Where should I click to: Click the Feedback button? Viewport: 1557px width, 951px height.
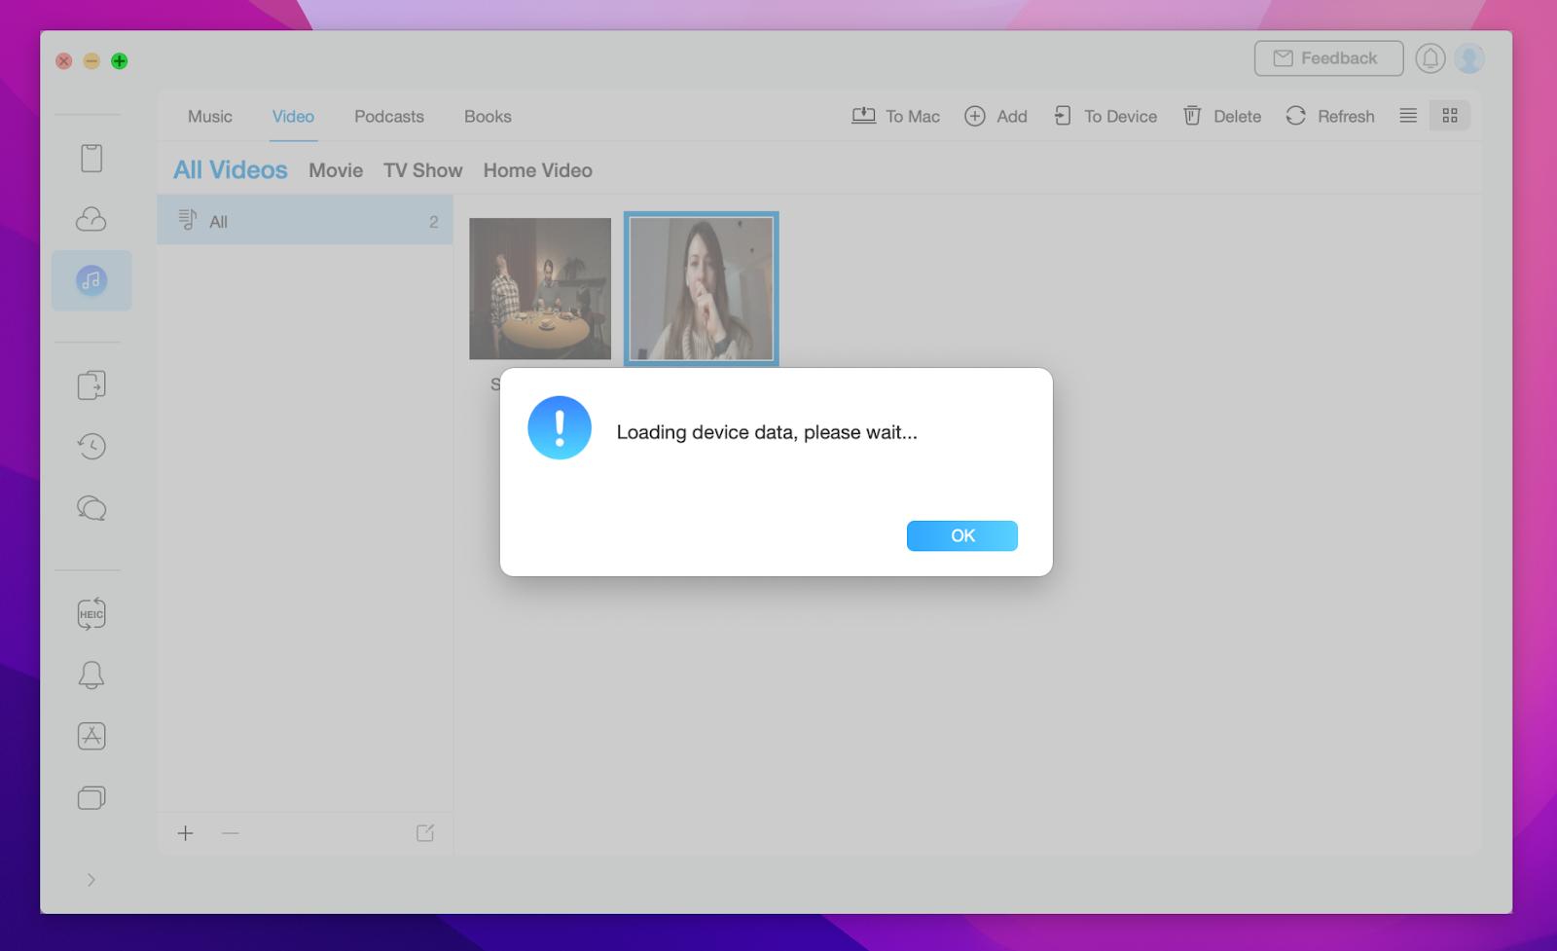(1328, 58)
